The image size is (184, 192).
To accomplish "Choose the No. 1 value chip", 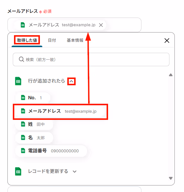I will 32,98.
